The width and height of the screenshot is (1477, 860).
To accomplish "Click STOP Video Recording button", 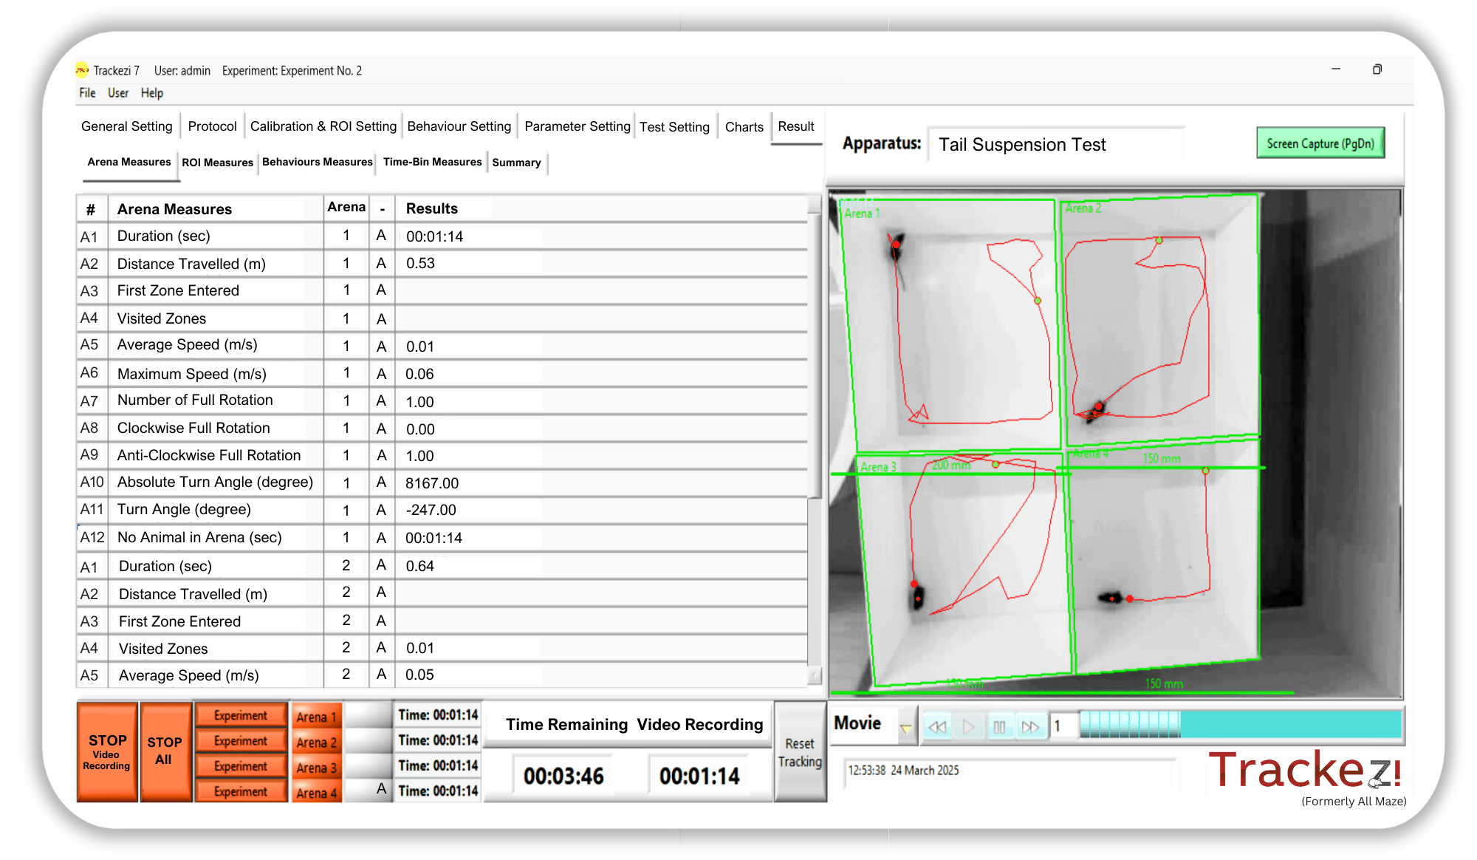I will 107,751.
